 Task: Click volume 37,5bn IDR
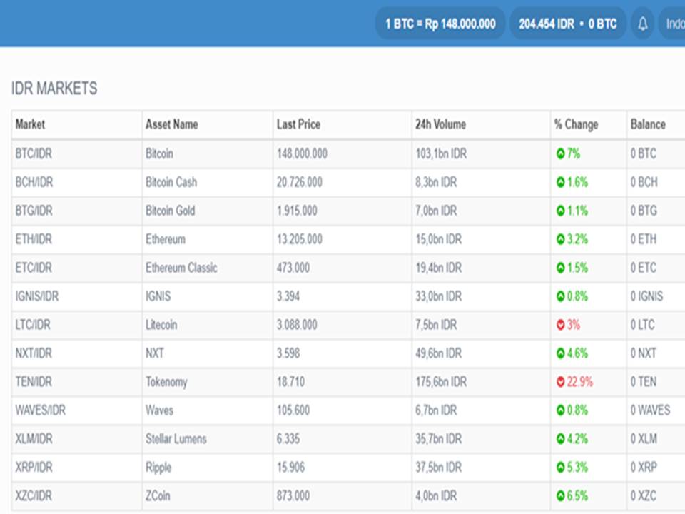point(438,467)
